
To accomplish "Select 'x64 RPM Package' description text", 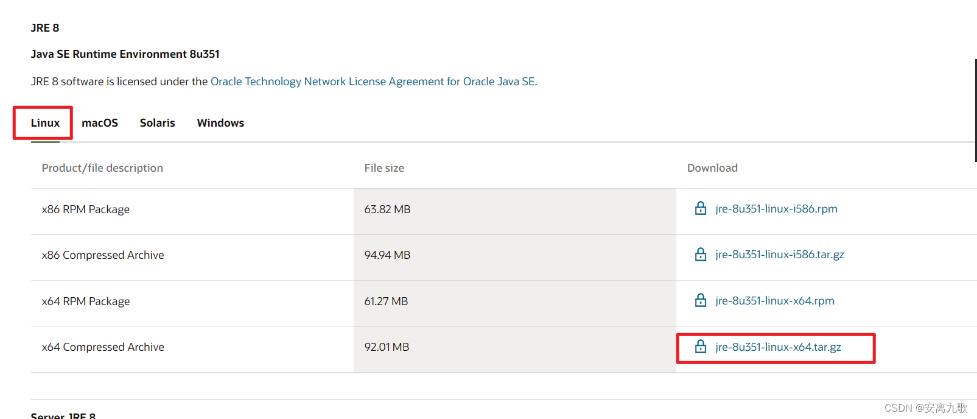I will click(86, 301).
